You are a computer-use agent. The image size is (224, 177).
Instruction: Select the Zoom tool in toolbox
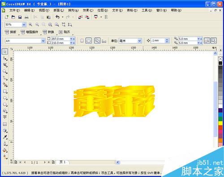[x=5, y=72]
